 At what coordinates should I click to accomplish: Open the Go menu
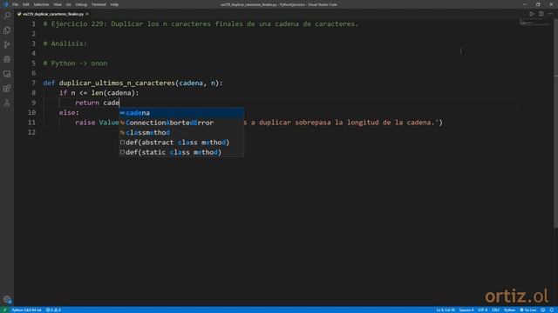[x=68, y=4]
